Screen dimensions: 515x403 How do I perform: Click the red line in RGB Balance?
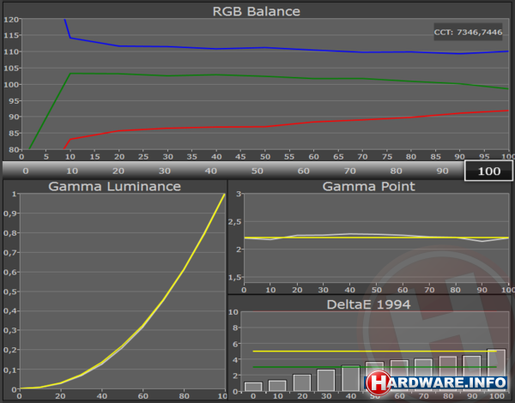264,126
